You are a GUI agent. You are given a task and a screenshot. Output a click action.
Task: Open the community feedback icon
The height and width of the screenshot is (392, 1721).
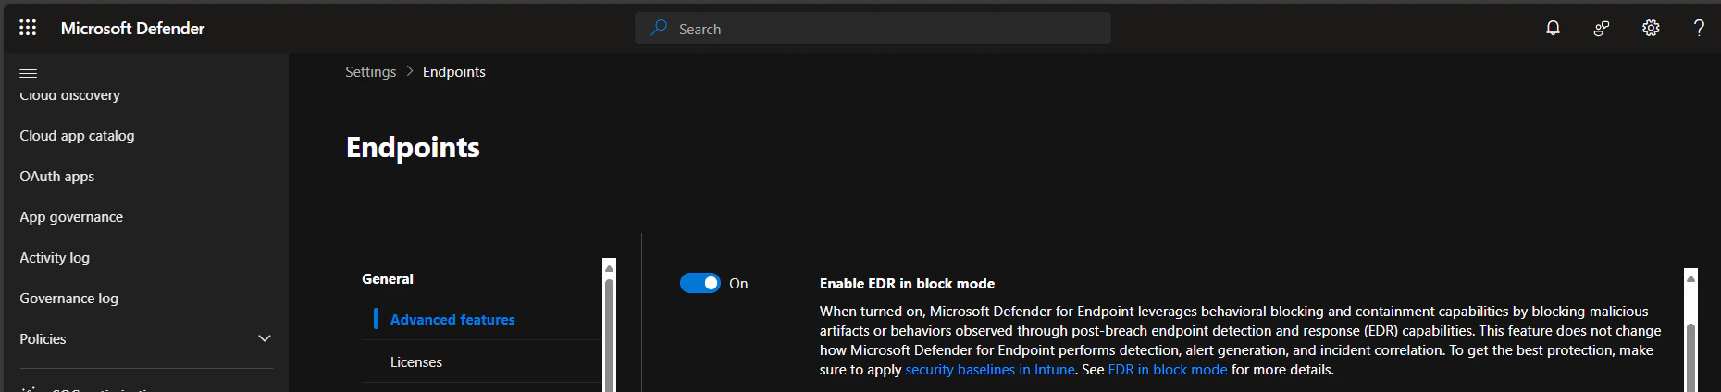point(1602,29)
